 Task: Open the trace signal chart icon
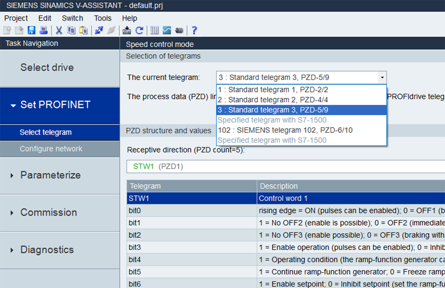[167, 31]
